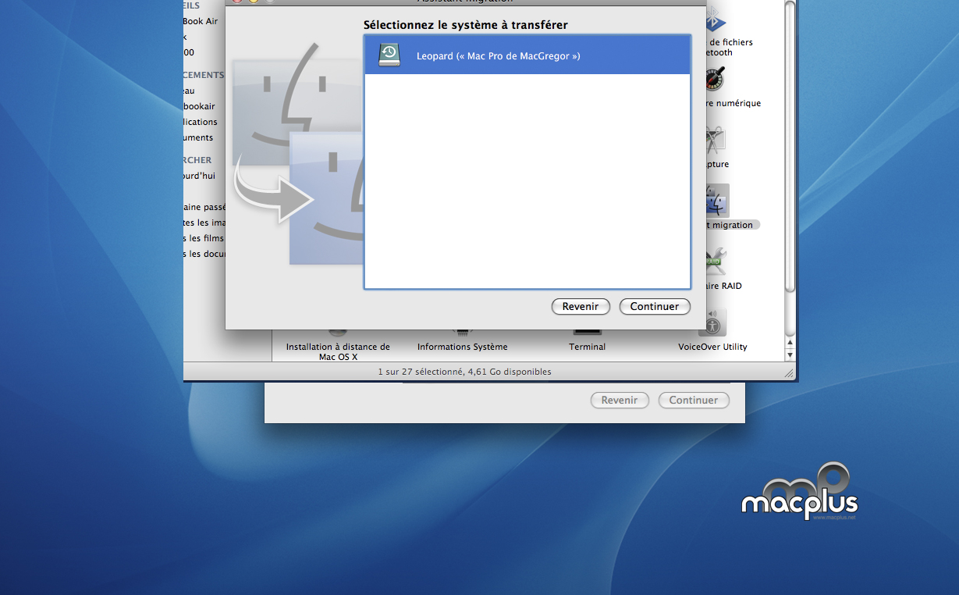Select the Bluetooth file exchange icon in Finder

(x=716, y=21)
